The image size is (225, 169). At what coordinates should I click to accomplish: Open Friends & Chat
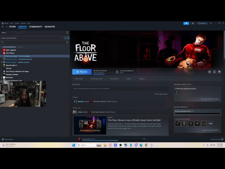(217, 139)
